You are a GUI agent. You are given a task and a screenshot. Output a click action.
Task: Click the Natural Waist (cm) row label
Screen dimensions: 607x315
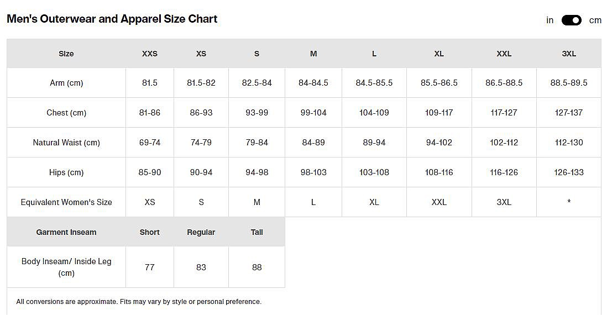coord(66,143)
